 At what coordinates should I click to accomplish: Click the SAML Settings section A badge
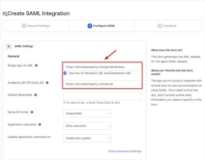point(9,46)
